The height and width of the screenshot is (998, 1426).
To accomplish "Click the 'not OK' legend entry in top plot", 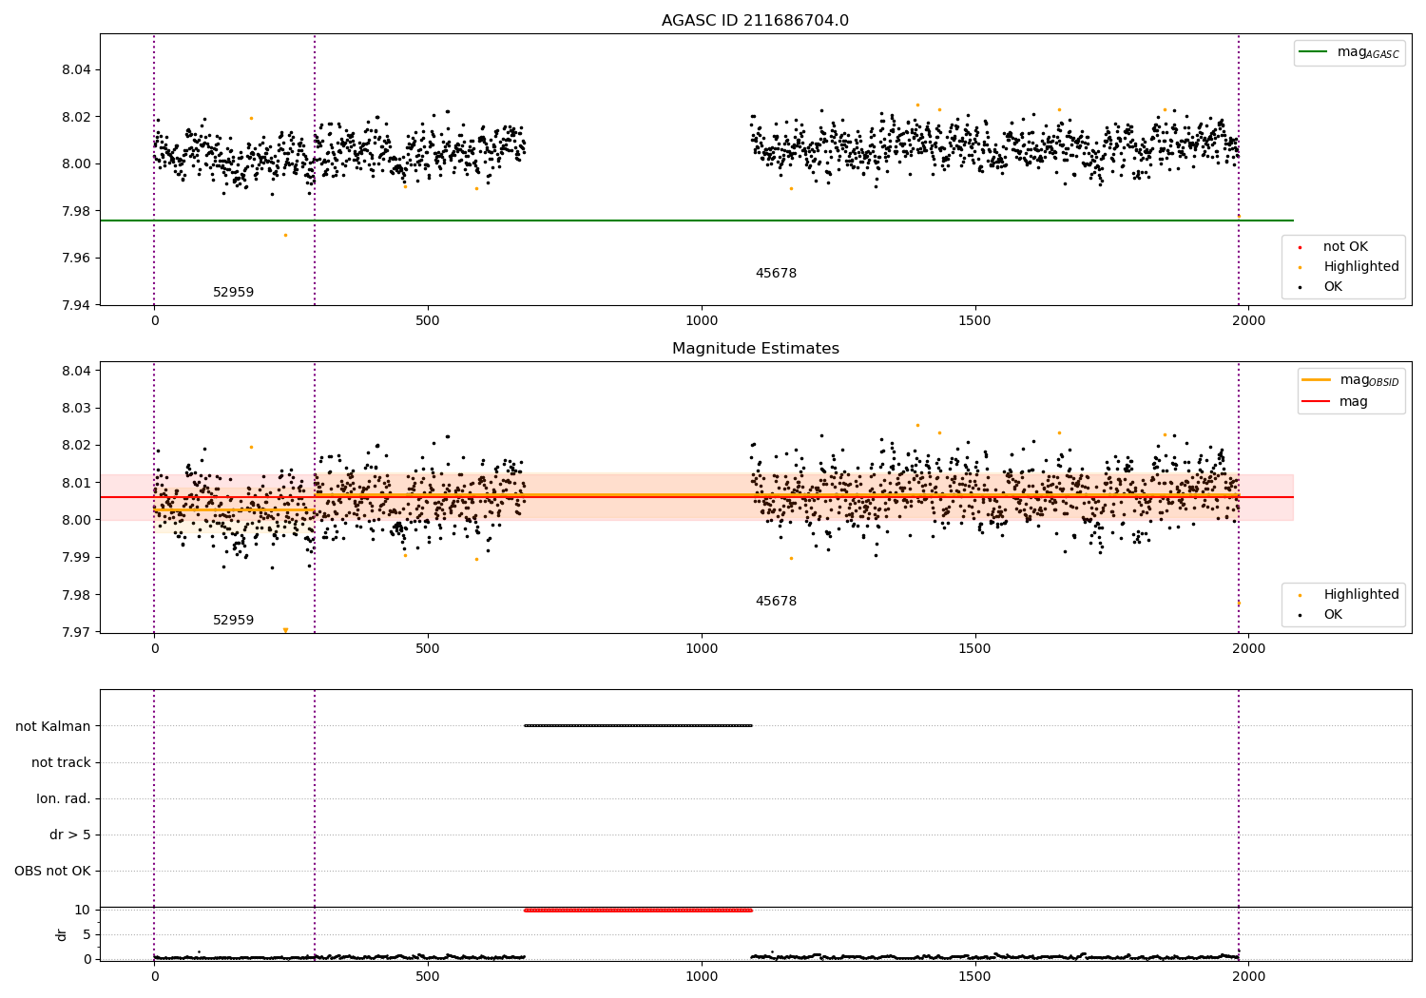I will coord(1345,247).
